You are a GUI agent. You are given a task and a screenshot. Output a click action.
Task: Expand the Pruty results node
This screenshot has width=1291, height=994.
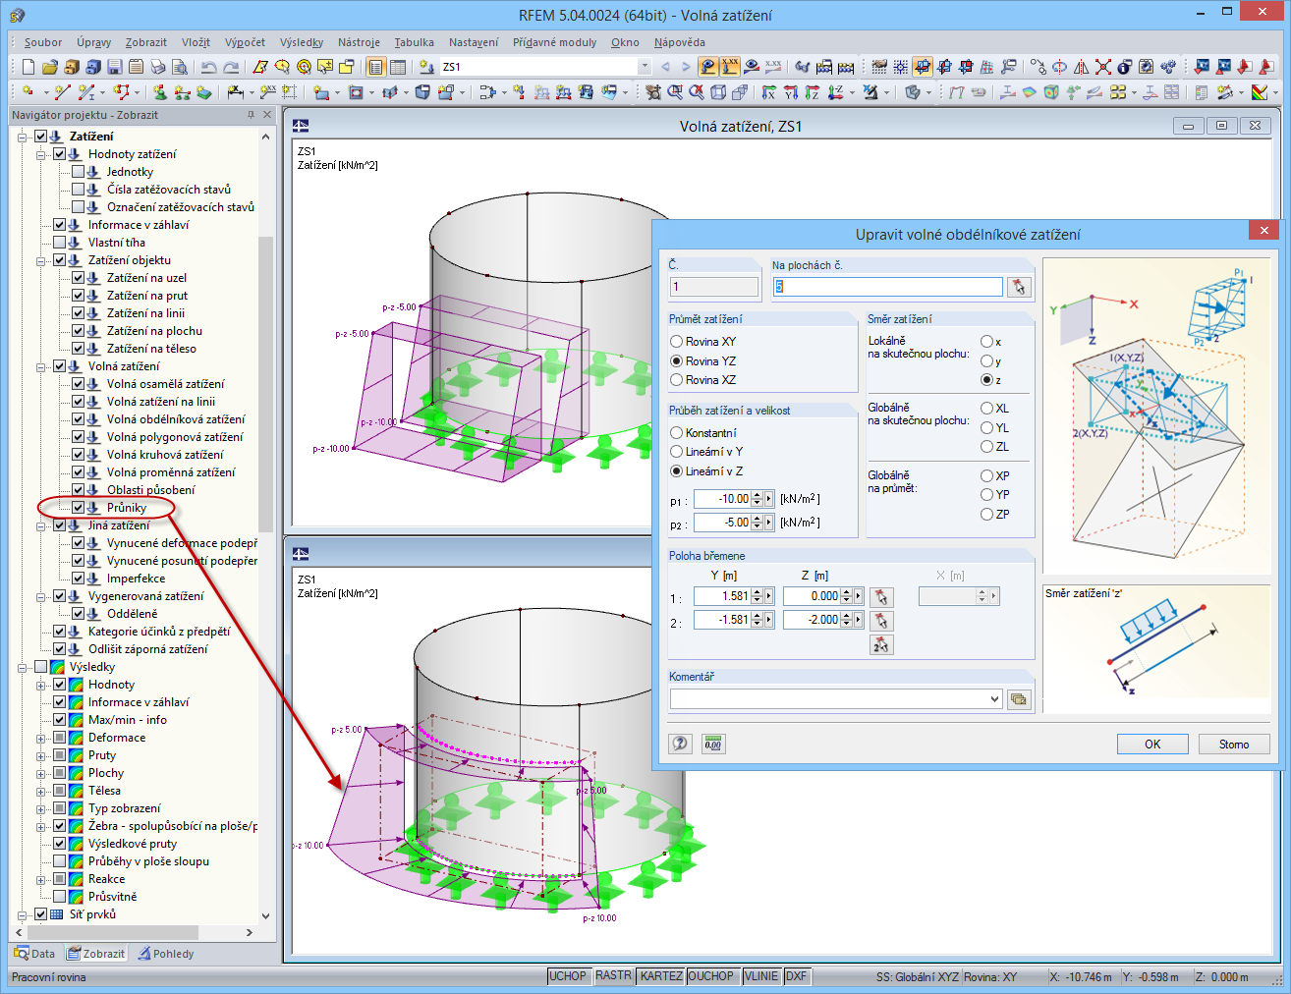[x=41, y=755]
